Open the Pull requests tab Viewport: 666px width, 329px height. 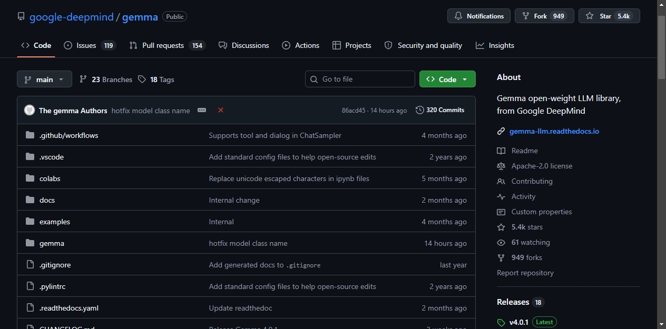click(x=167, y=45)
